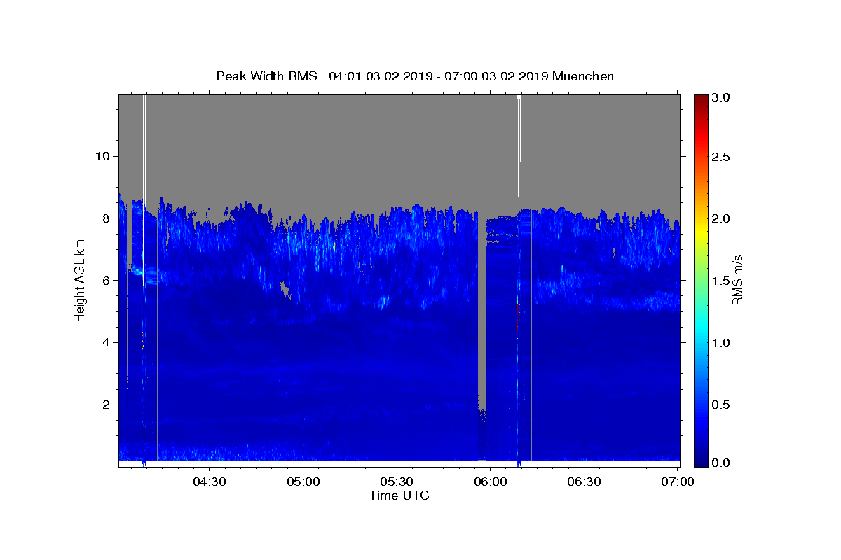This screenshot has height=560, width=841.
Task: Click the colorbar value 0.5
Action: (721, 405)
